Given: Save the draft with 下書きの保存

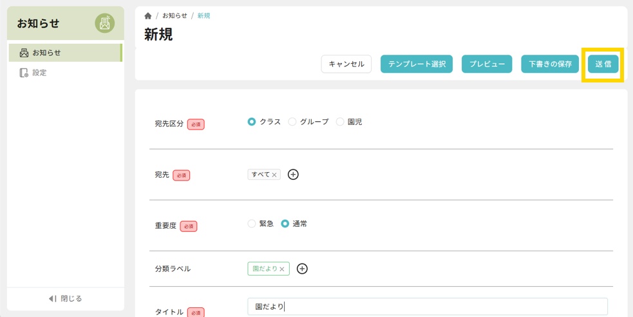Looking at the screenshot, I should click(x=550, y=64).
